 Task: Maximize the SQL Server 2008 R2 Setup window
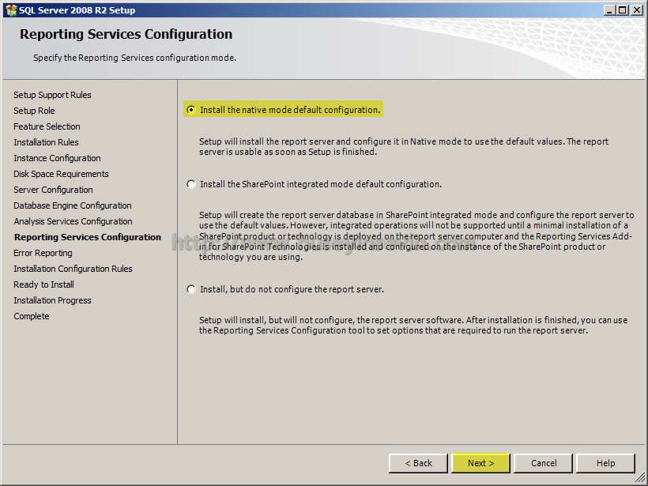(622, 10)
